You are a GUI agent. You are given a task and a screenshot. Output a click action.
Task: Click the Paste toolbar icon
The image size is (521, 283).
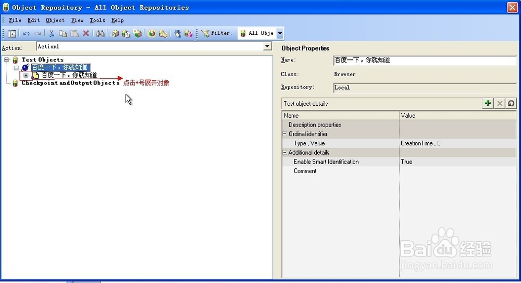[75, 33]
